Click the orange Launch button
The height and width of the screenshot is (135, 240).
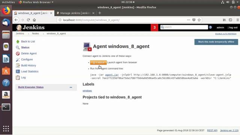98,63
